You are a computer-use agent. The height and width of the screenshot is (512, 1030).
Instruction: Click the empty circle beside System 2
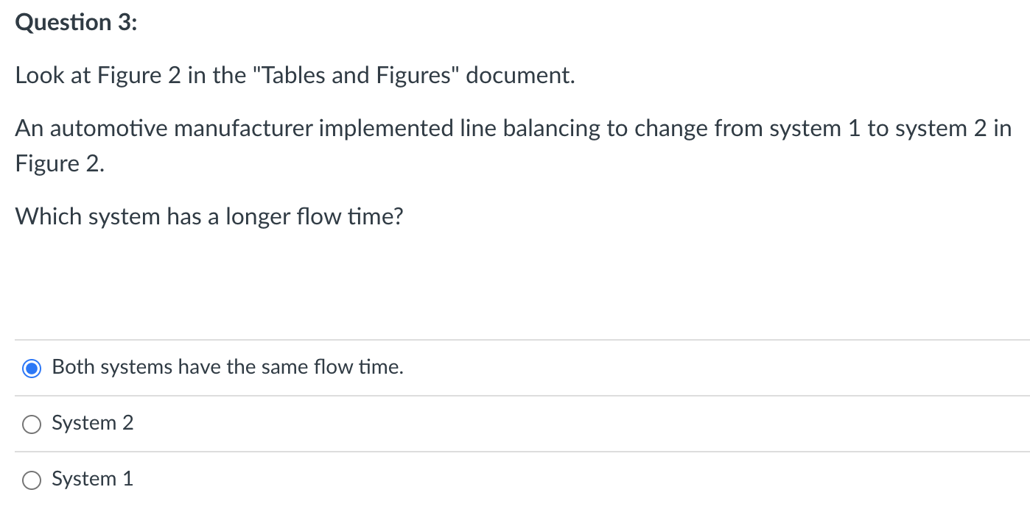[x=31, y=424]
